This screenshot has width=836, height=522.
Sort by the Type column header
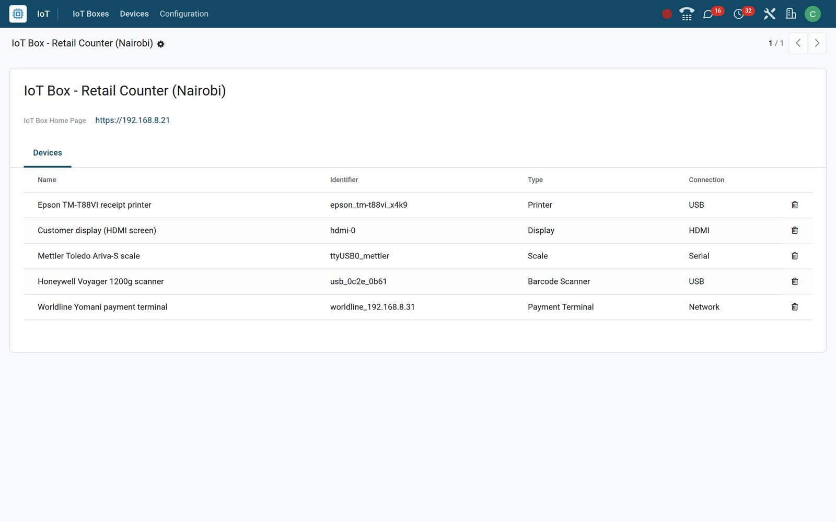[x=535, y=180]
